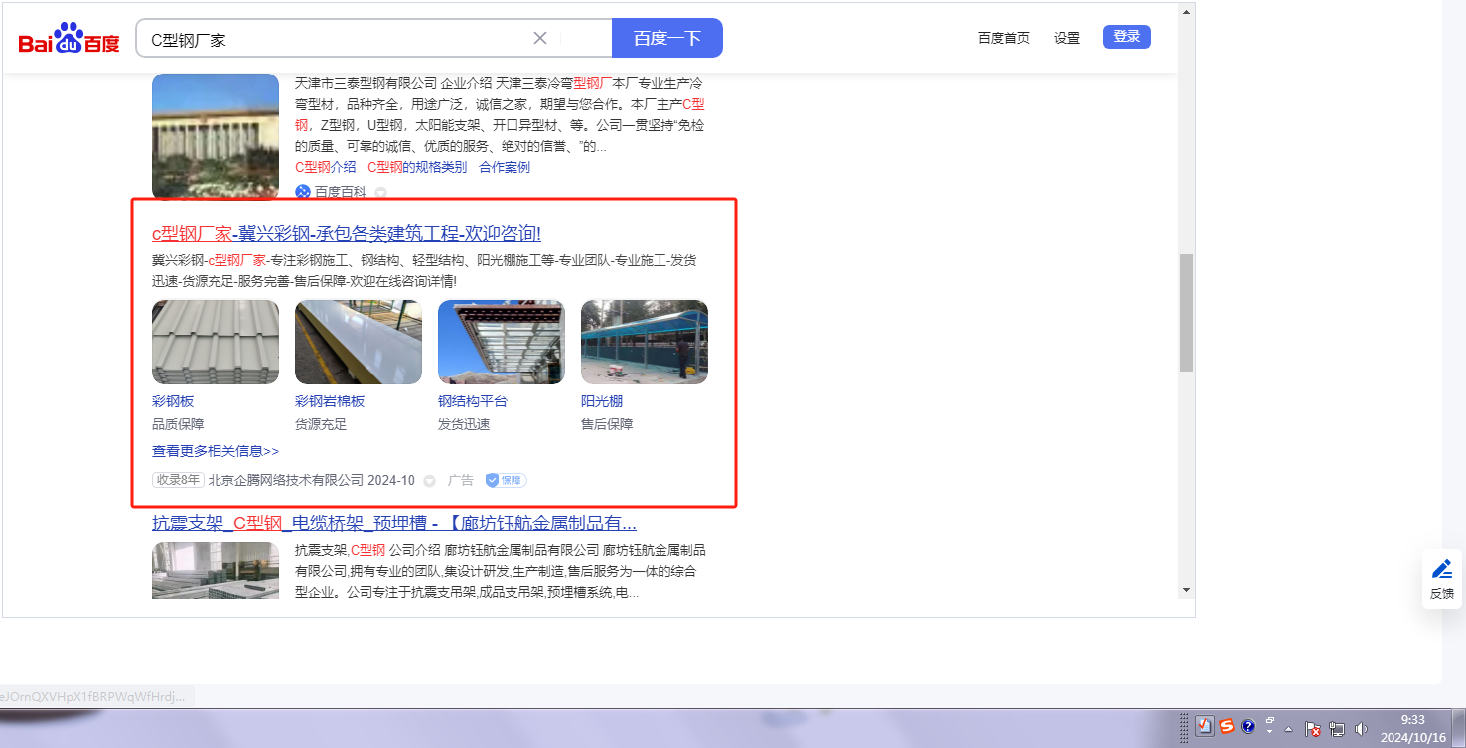Viewport: 1466px width, 748px height.
Task: Open the 阳光棚 thumbnail image
Action: tap(645, 342)
